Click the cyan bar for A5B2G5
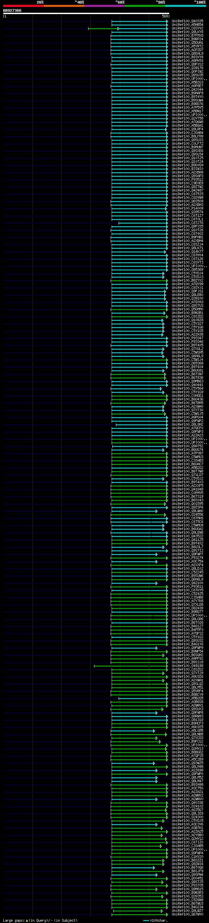The image size is (209, 923). coord(143,698)
